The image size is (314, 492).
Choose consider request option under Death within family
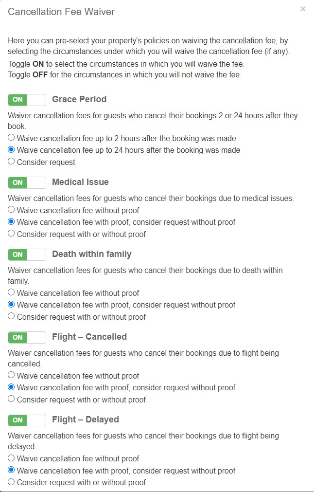[10, 316]
